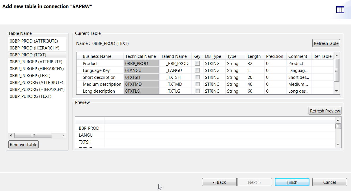Screen dimensions: 351x191
Task: Click the right arrow of the Table Name scrollbar
Action: click(63, 135)
